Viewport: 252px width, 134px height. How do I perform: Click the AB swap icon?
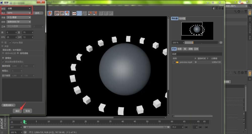[x=84, y=13]
